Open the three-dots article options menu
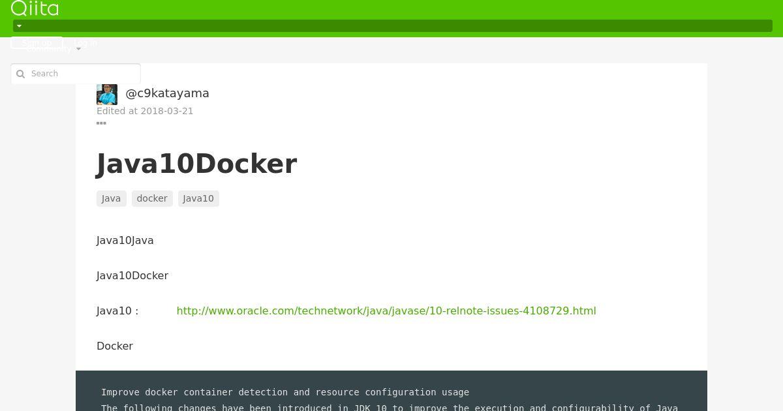 pyautogui.click(x=101, y=123)
